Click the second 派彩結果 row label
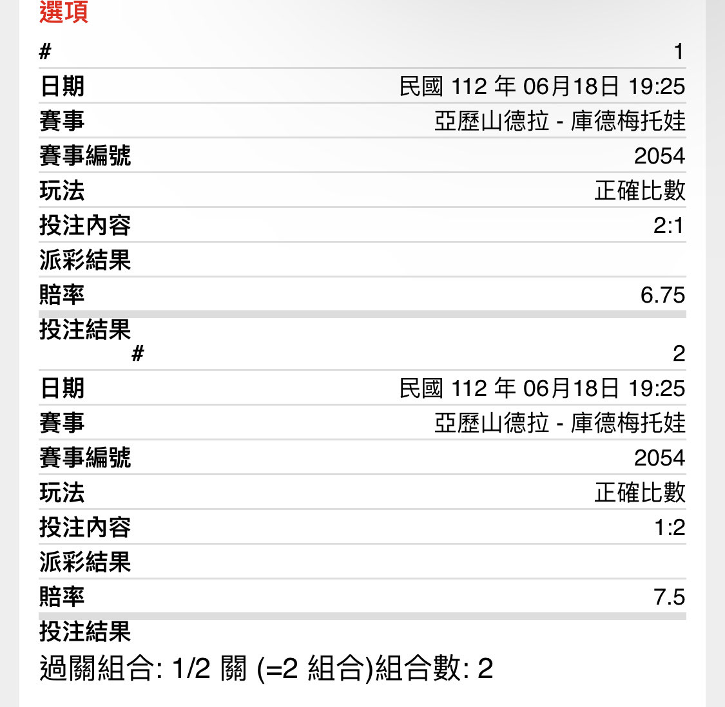The height and width of the screenshot is (707, 725). [85, 562]
